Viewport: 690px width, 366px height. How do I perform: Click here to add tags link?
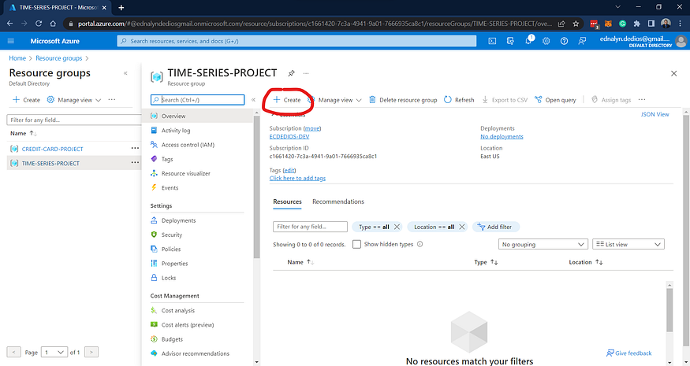point(297,178)
